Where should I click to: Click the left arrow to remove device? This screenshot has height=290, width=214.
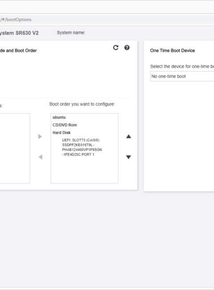40,157
